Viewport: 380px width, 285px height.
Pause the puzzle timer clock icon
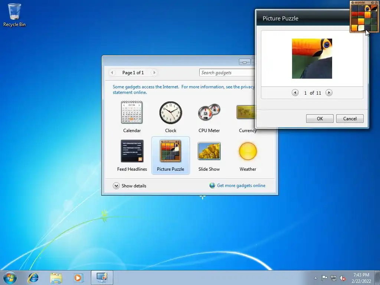[353, 3]
